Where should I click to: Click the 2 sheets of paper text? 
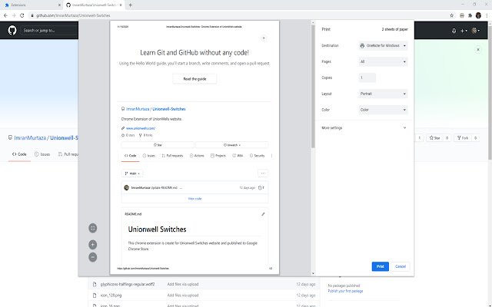[x=394, y=29]
